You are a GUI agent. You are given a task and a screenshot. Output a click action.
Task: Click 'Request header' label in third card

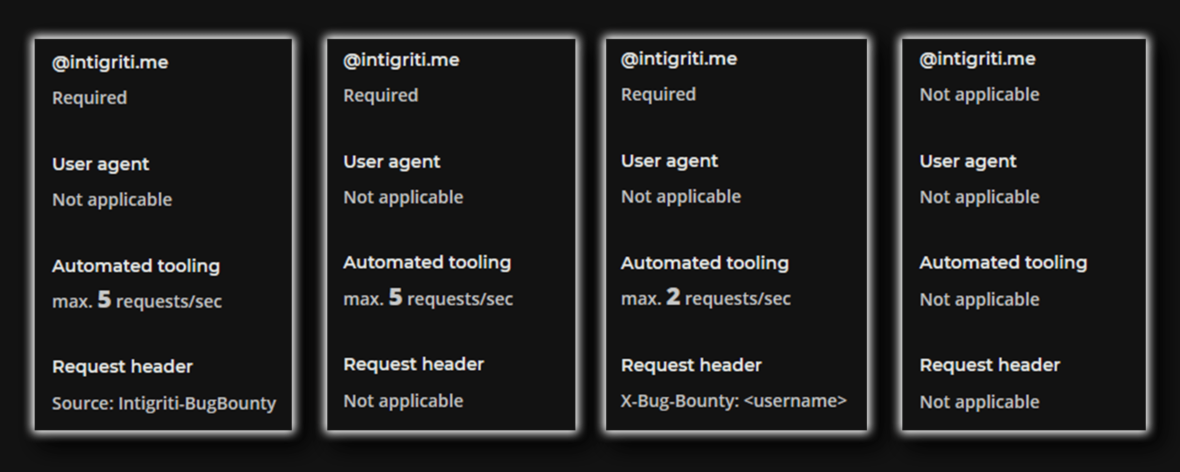691,366
